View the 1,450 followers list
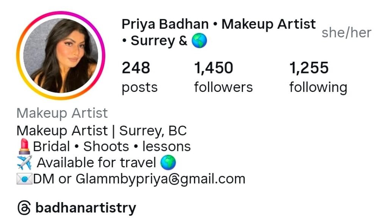388x224 pixels. 223,77
